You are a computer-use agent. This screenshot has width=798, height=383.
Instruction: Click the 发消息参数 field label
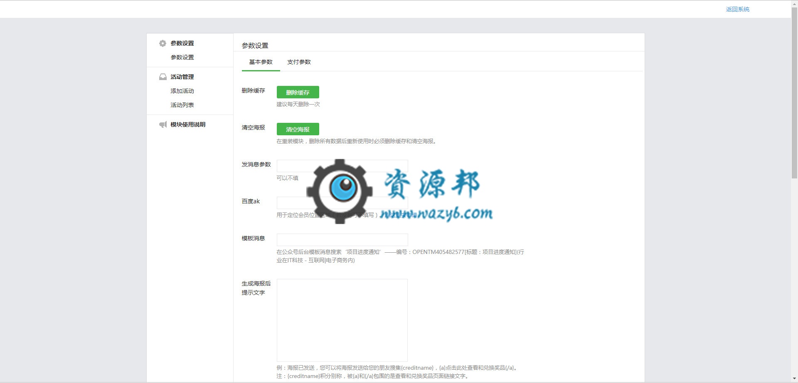(x=256, y=164)
